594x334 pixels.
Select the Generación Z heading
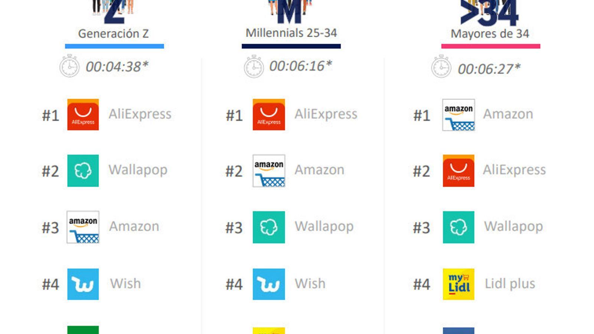coord(113,33)
